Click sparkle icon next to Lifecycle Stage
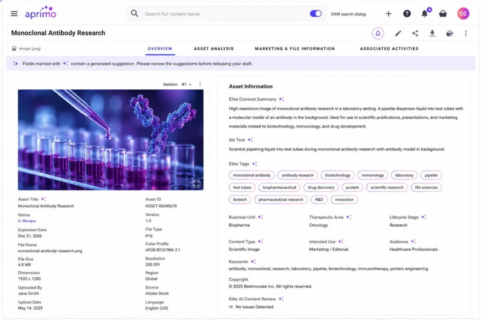This screenshot has height=320, width=482. 424,217
